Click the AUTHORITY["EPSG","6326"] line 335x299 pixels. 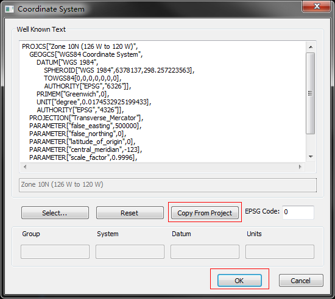[88, 86]
